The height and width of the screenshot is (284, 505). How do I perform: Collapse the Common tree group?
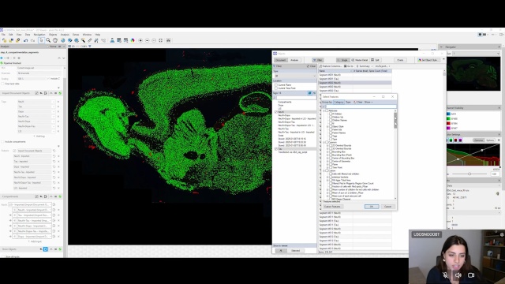tap(324, 142)
